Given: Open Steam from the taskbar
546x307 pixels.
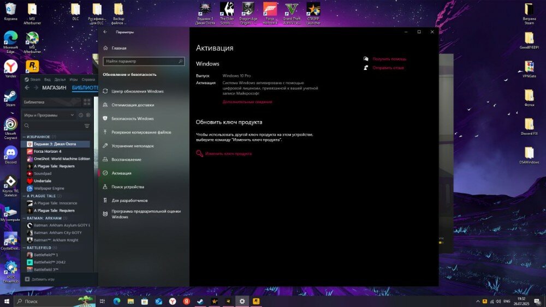Looking at the screenshot, I should coord(200,301).
